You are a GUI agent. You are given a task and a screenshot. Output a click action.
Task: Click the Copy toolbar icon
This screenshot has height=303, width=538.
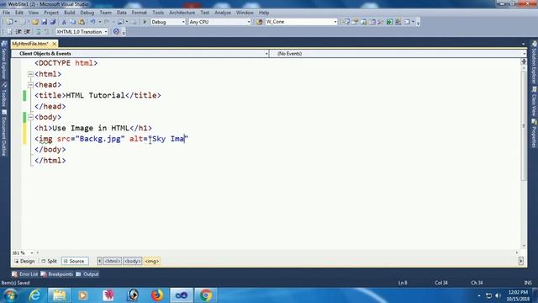click(72, 22)
